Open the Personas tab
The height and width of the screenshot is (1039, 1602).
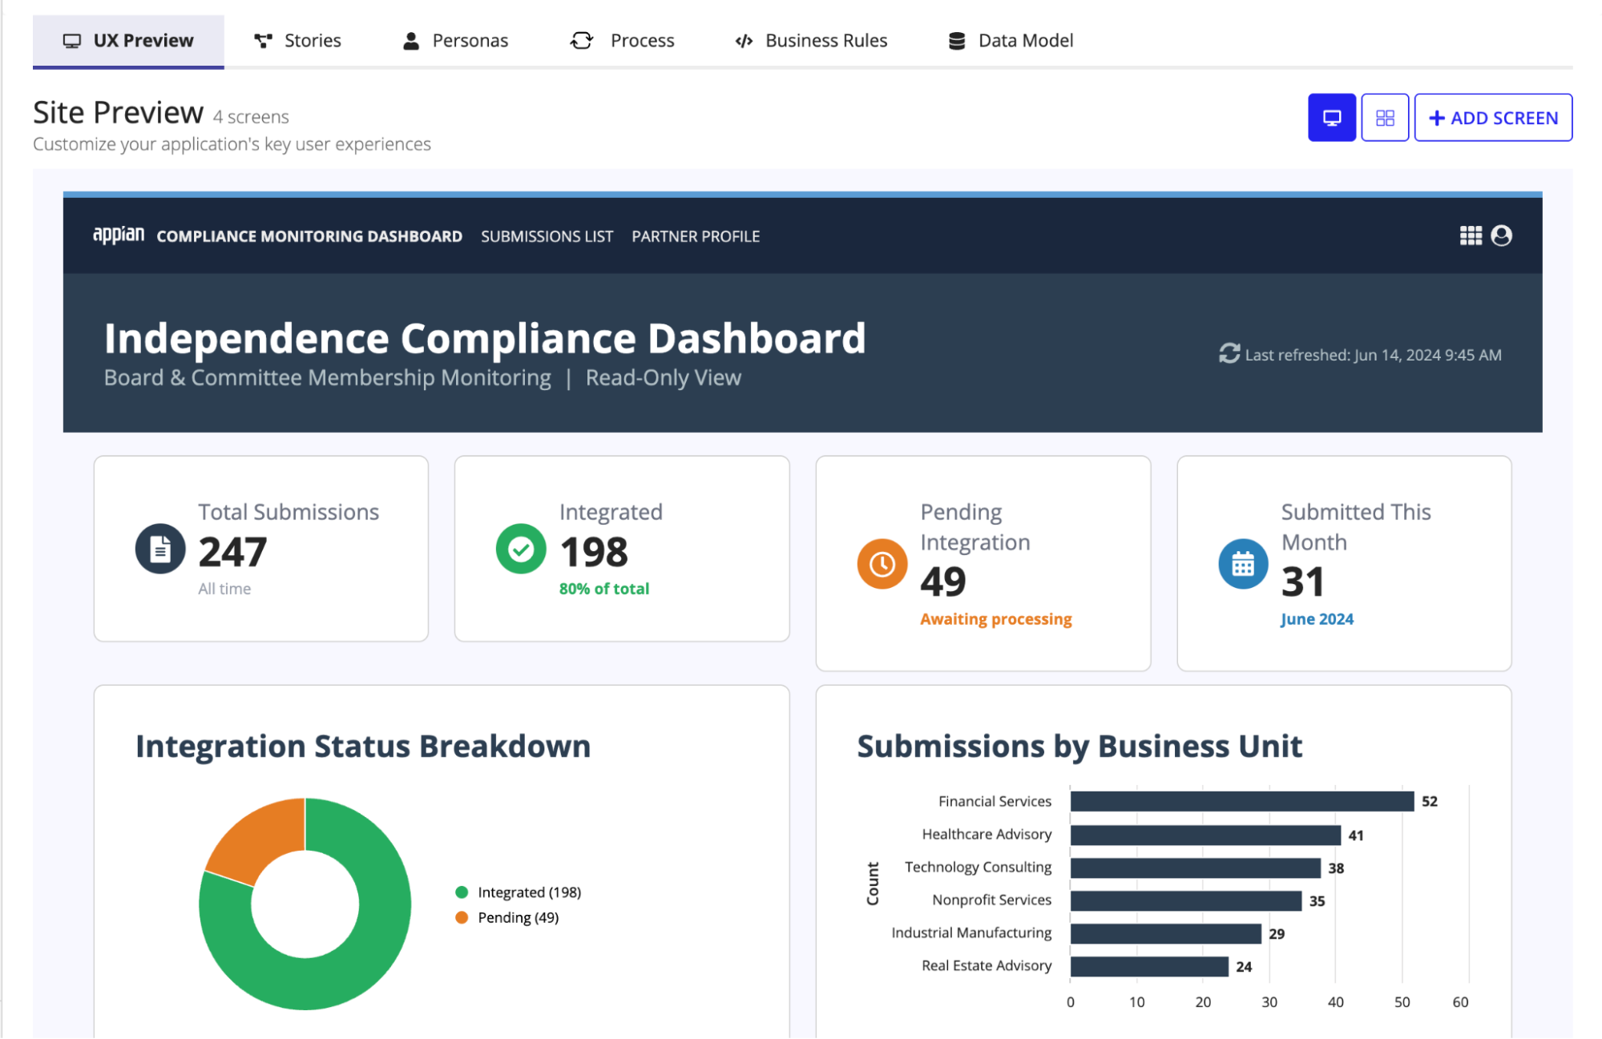tap(455, 41)
